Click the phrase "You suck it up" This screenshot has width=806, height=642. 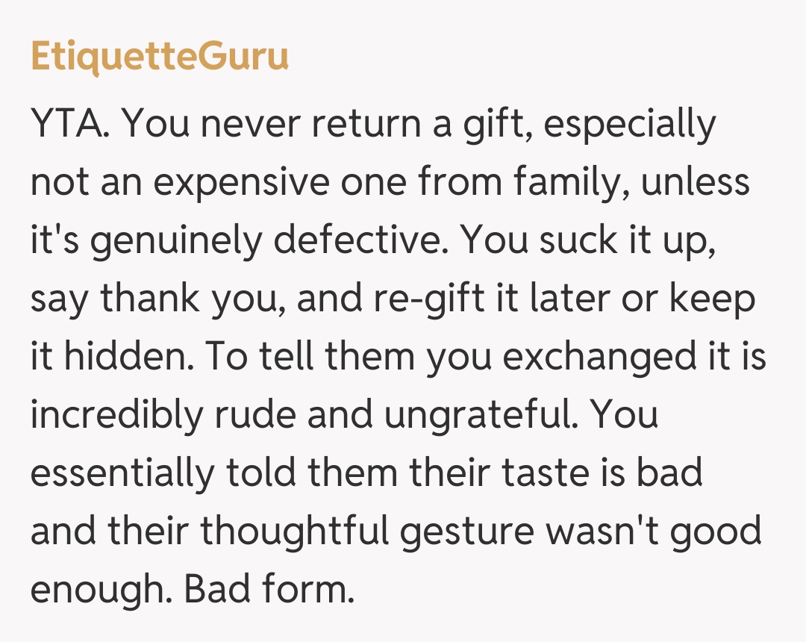point(587,239)
